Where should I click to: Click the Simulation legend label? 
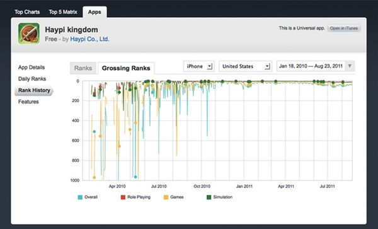[x=223, y=197]
